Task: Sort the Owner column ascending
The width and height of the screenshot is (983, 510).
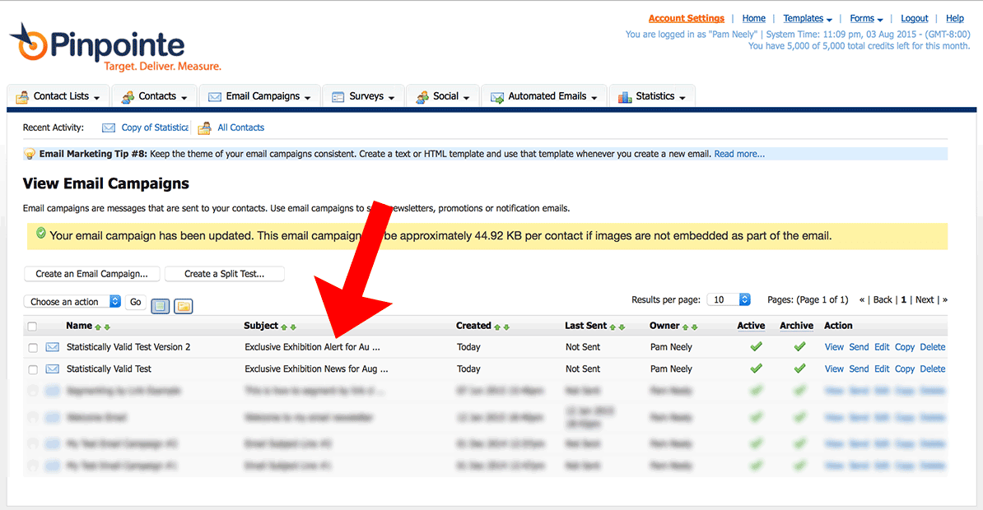Action: coord(685,327)
